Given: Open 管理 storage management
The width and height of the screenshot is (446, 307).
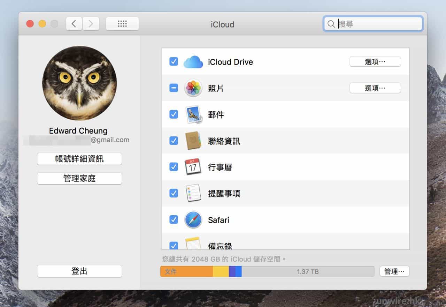Looking at the screenshot, I should pos(394,271).
